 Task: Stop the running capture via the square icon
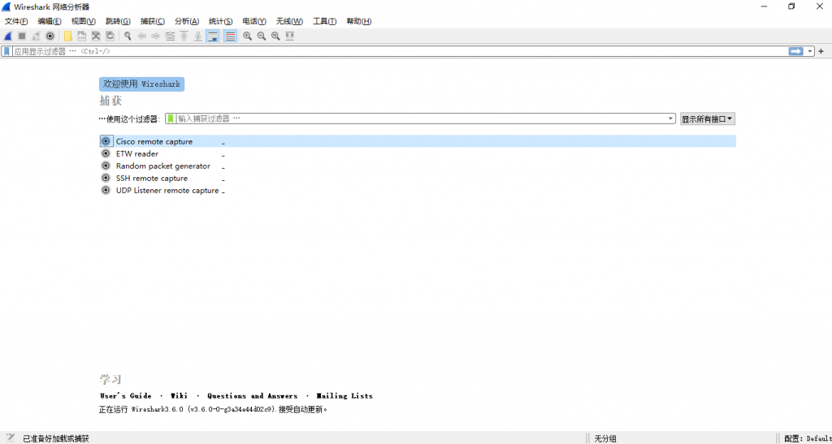pyautogui.click(x=22, y=36)
